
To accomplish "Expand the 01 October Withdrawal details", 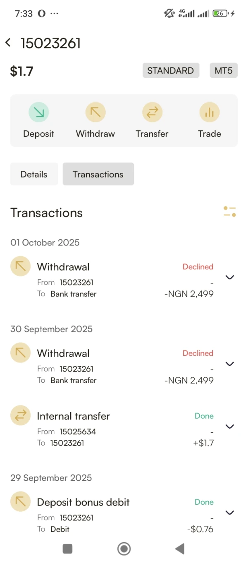I will pyautogui.click(x=230, y=277).
